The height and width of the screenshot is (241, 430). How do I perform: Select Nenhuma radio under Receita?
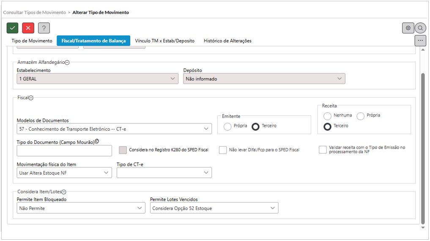pos(327,116)
